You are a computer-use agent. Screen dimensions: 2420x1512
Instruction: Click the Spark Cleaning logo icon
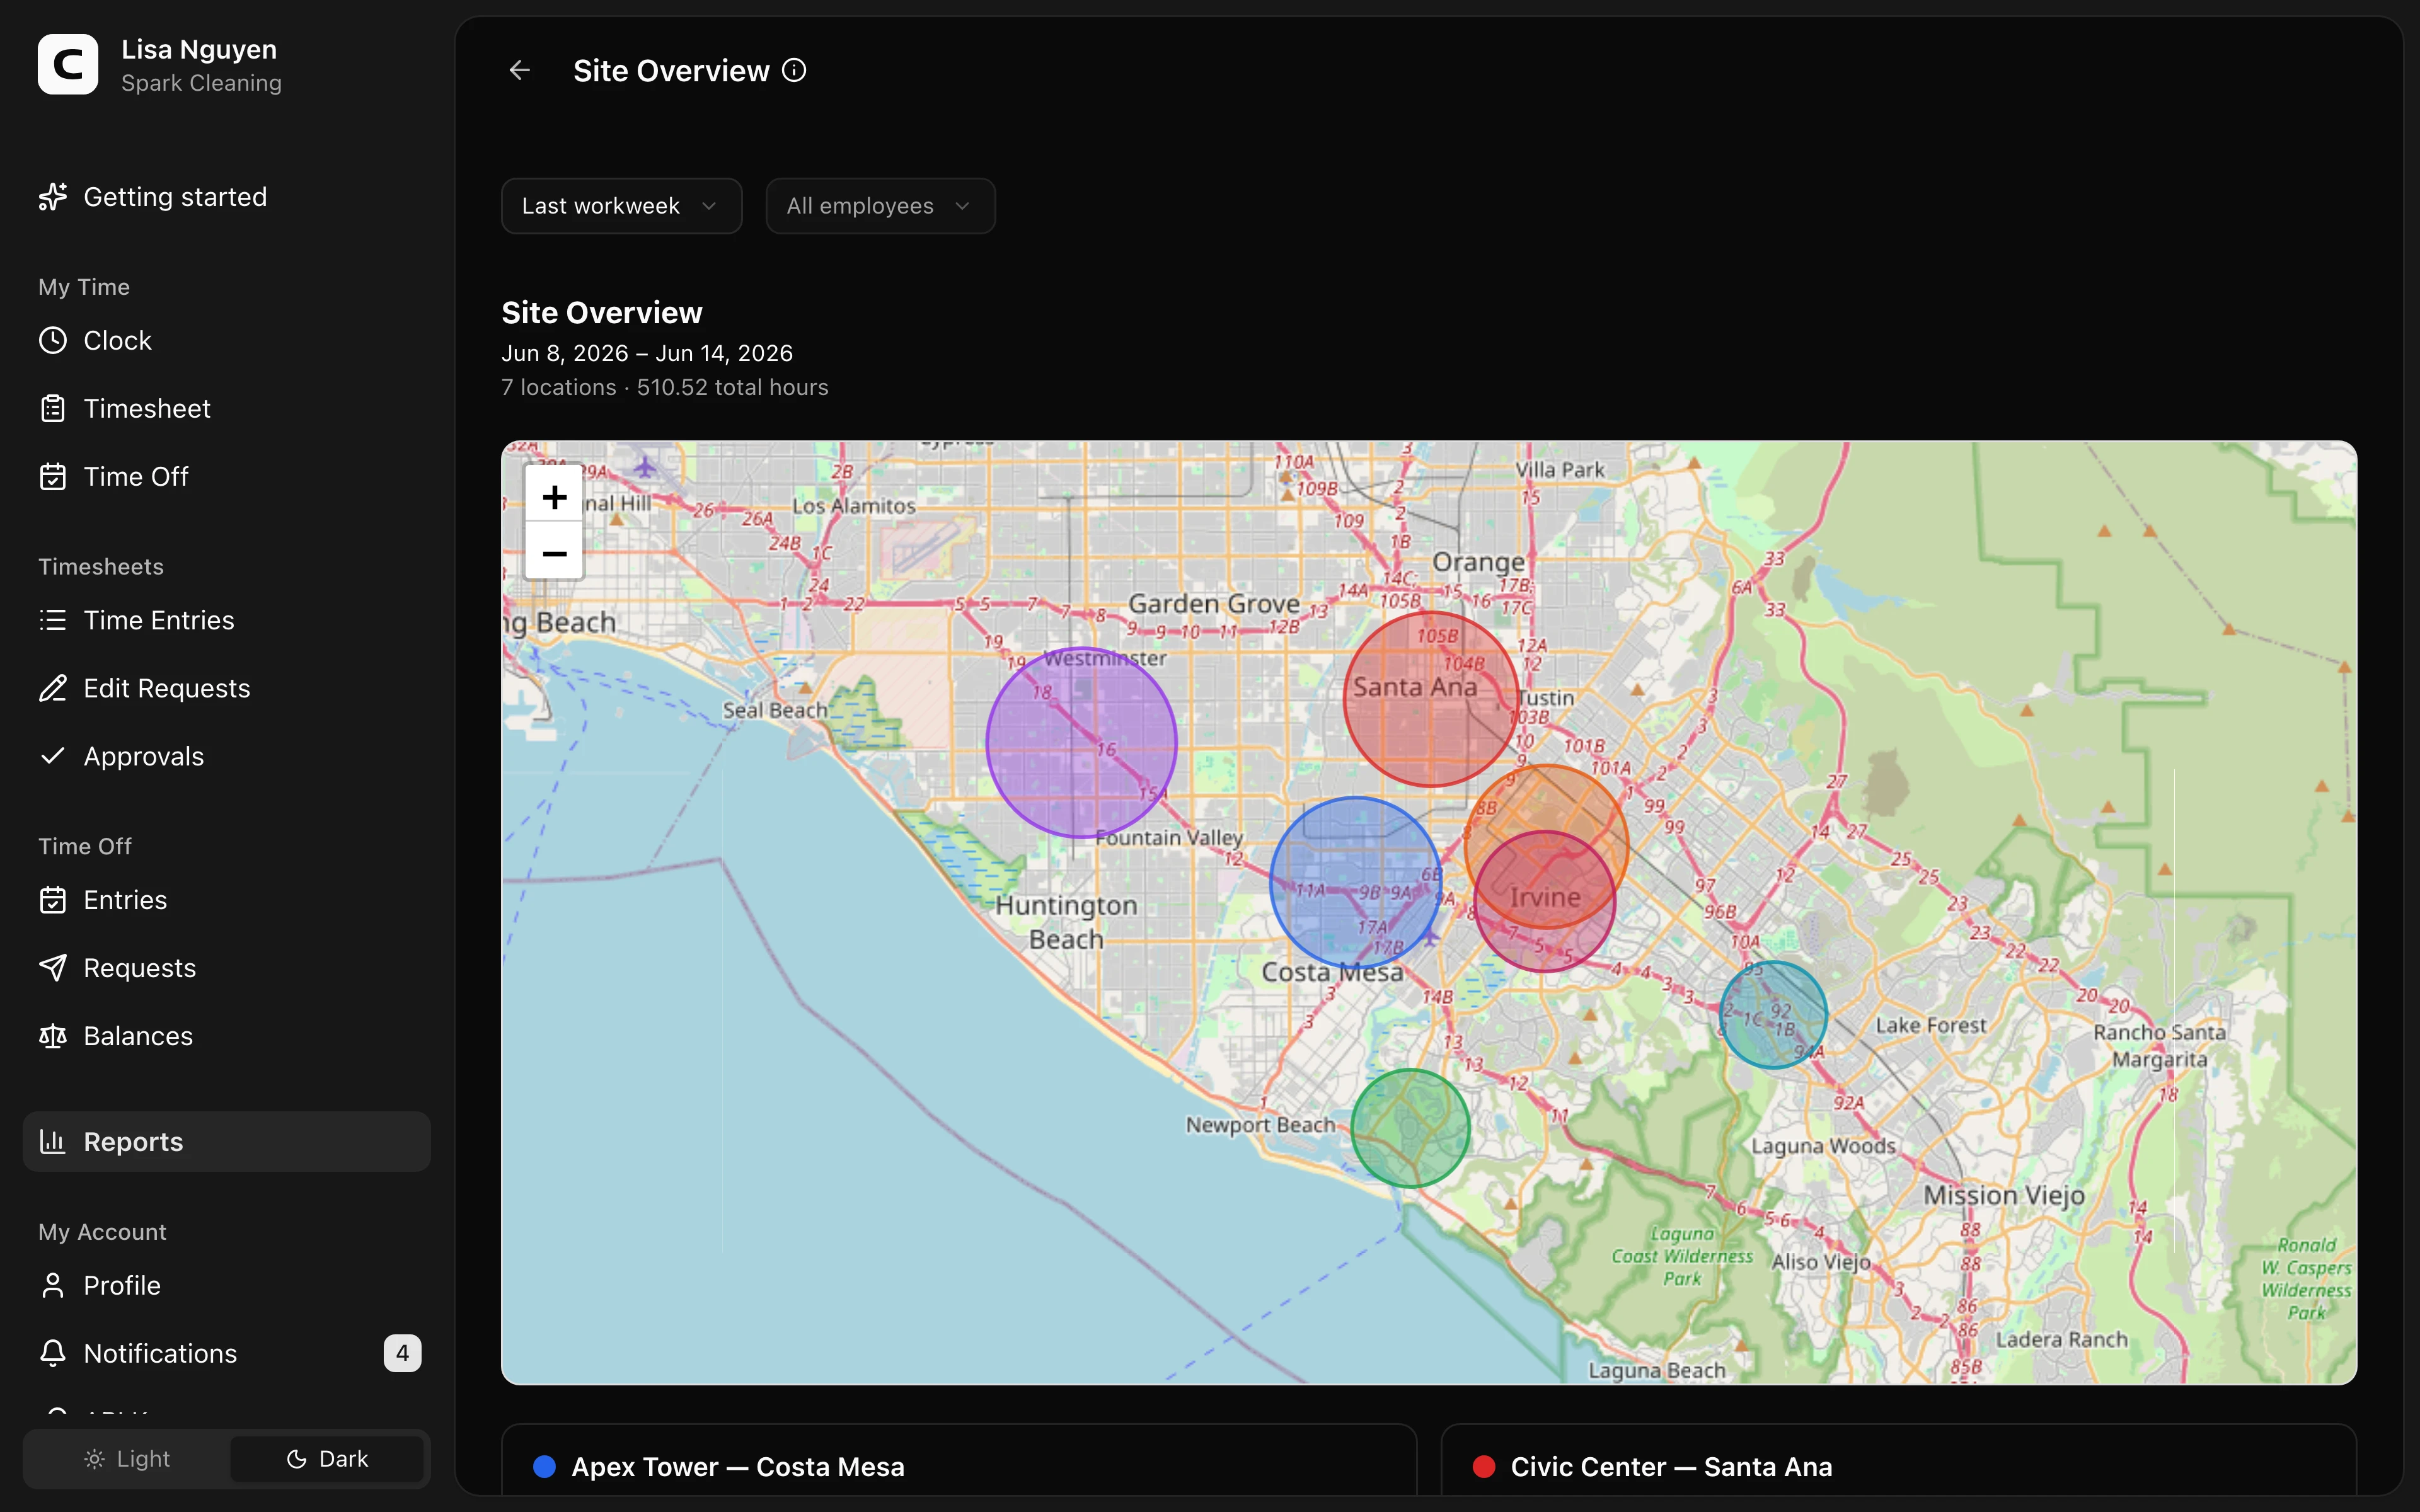(68, 65)
